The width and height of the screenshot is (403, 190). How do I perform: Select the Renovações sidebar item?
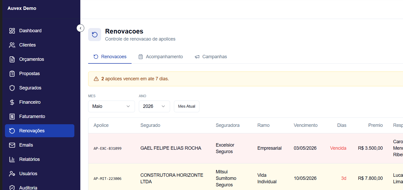[x=40, y=131]
